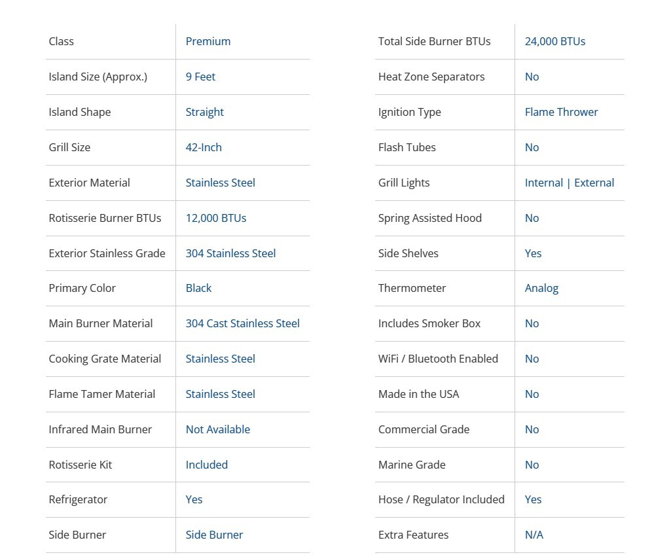Screen dimensions: 671x555
Task: Click the Yes value for Hose / Regulator Included
Action: coord(533,499)
